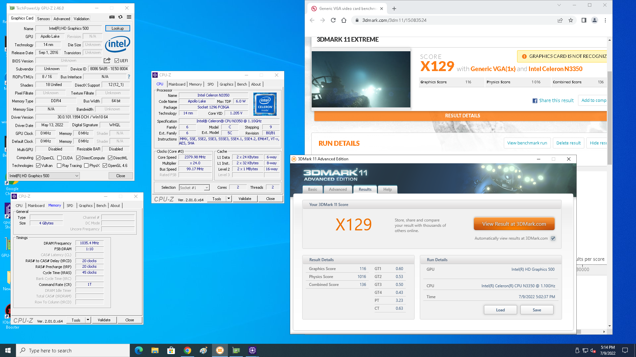Click the muted volume tray icon
The width and height of the screenshot is (636, 357).
[x=593, y=350]
